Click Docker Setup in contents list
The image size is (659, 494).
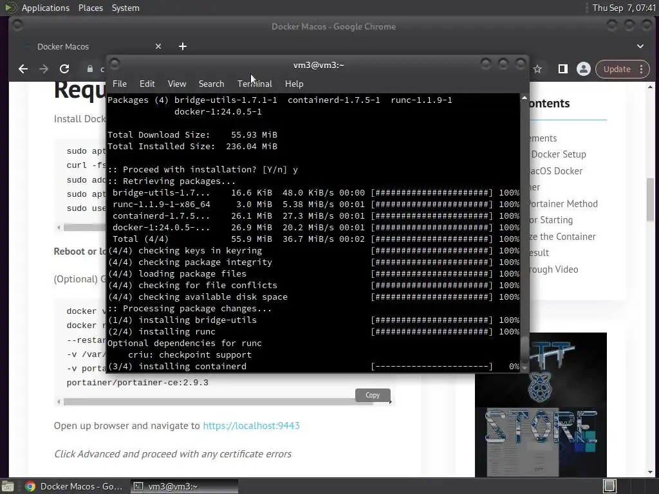[559, 154]
